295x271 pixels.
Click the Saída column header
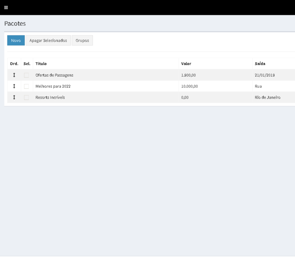coord(260,64)
